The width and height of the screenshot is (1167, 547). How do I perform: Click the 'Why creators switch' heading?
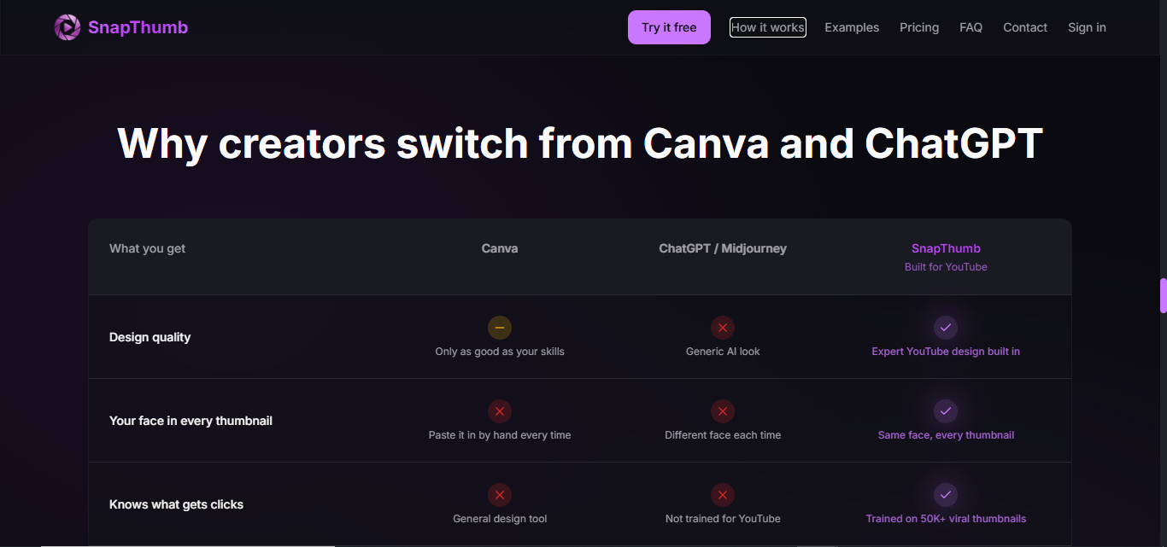(580, 143)
